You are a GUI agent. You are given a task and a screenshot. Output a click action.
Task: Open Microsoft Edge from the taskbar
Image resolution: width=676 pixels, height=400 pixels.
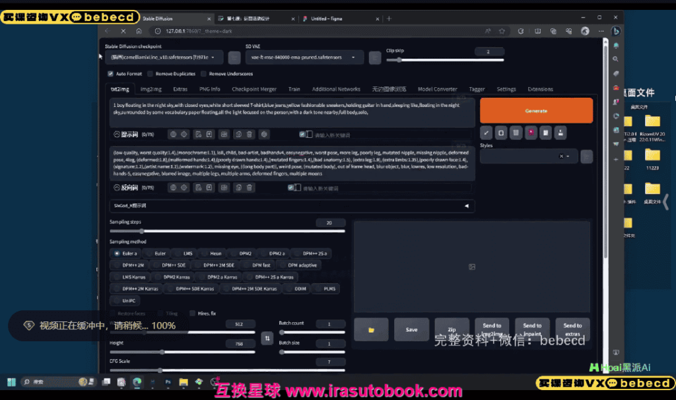[137, 382]
